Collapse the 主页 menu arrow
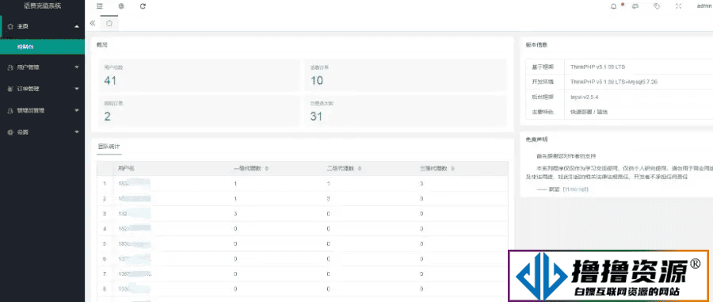The width and height of the screenshot is (713, 302). pyautogui.click(x=76, y=26)
